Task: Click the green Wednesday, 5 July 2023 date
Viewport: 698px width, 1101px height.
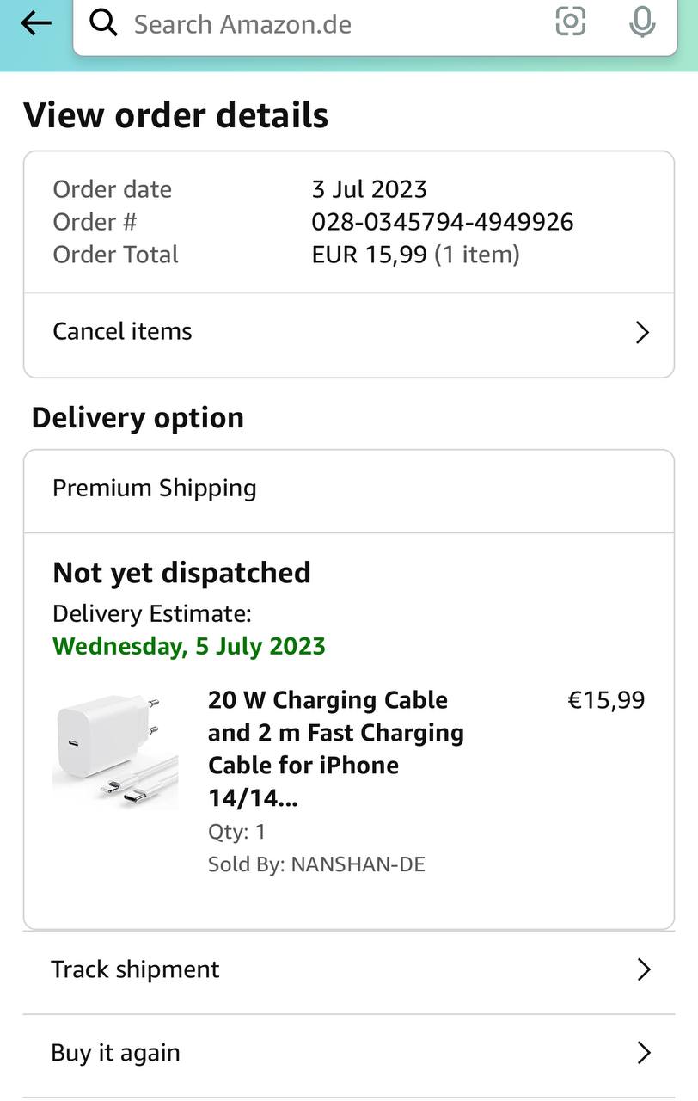Action: point(189,646)
